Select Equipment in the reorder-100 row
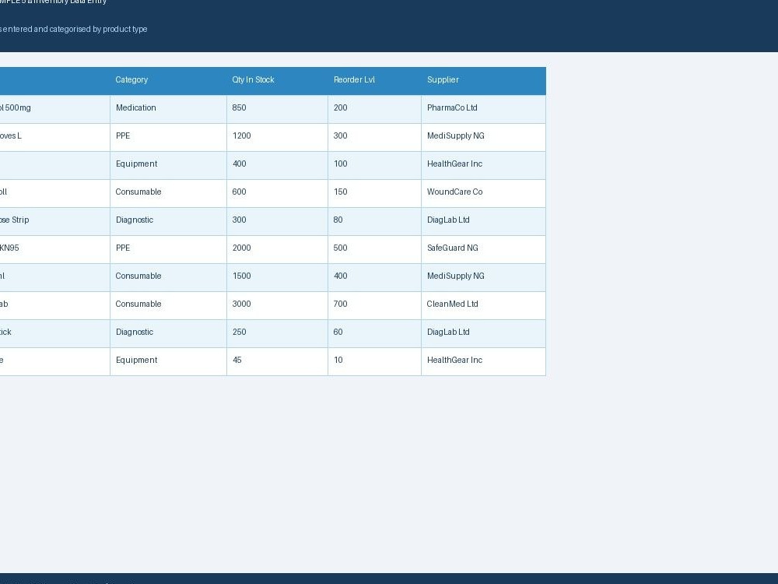778x584 pixels. tap(168, 165)
